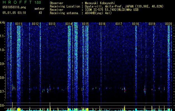Click the 0319 time marker

click(x=152, y=24)
